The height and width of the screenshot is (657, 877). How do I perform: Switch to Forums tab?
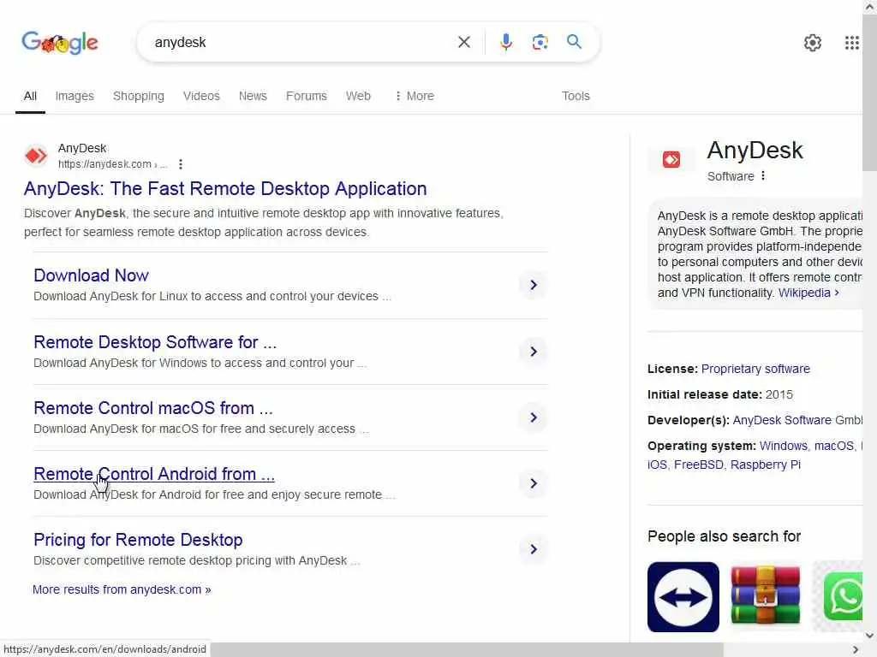[307, 96]
